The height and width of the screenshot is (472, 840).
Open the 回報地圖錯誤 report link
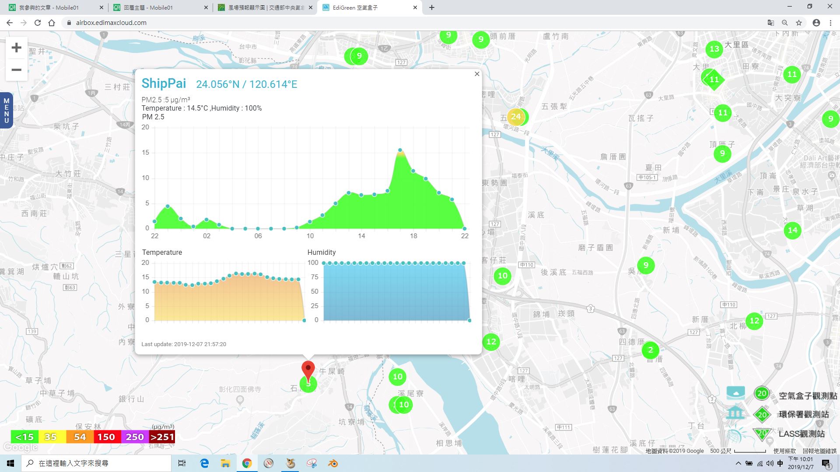coord(819,451)
